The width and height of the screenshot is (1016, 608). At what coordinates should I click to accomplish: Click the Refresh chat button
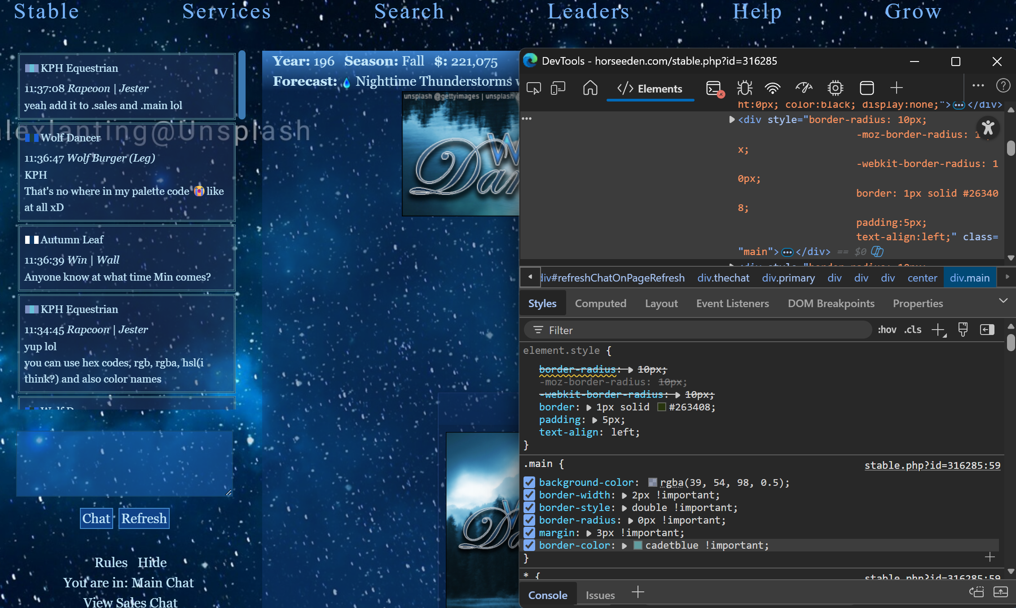(144, 519)
